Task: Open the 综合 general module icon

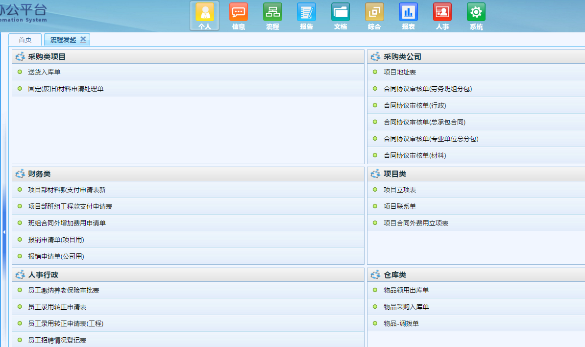Action: pyautogui.click(x=374, y=16)
